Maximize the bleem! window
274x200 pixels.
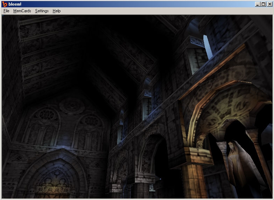tap(263, 4)
